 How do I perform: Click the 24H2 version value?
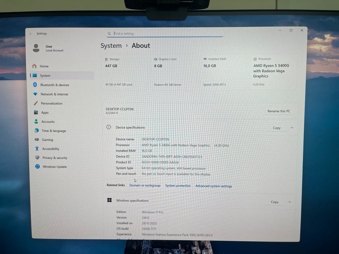[x=145, y=218]
